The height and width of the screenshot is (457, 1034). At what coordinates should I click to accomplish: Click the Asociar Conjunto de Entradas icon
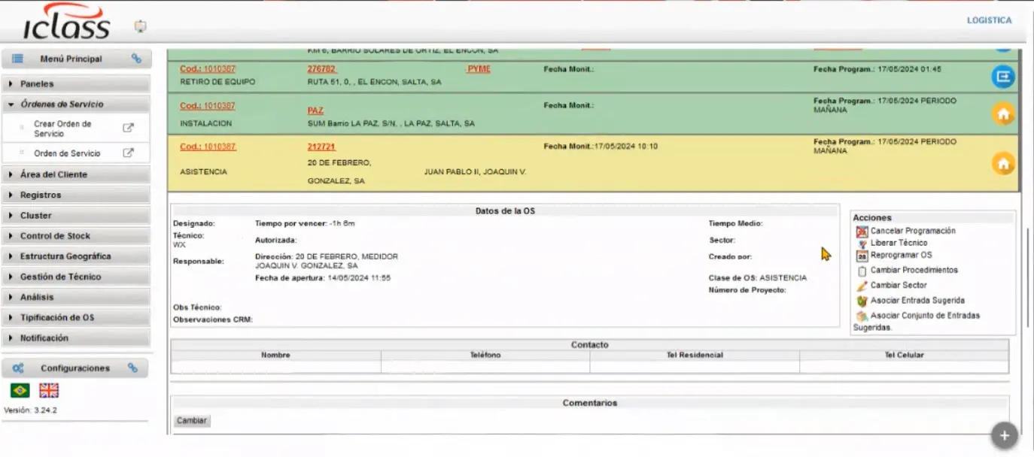point(862,316)
